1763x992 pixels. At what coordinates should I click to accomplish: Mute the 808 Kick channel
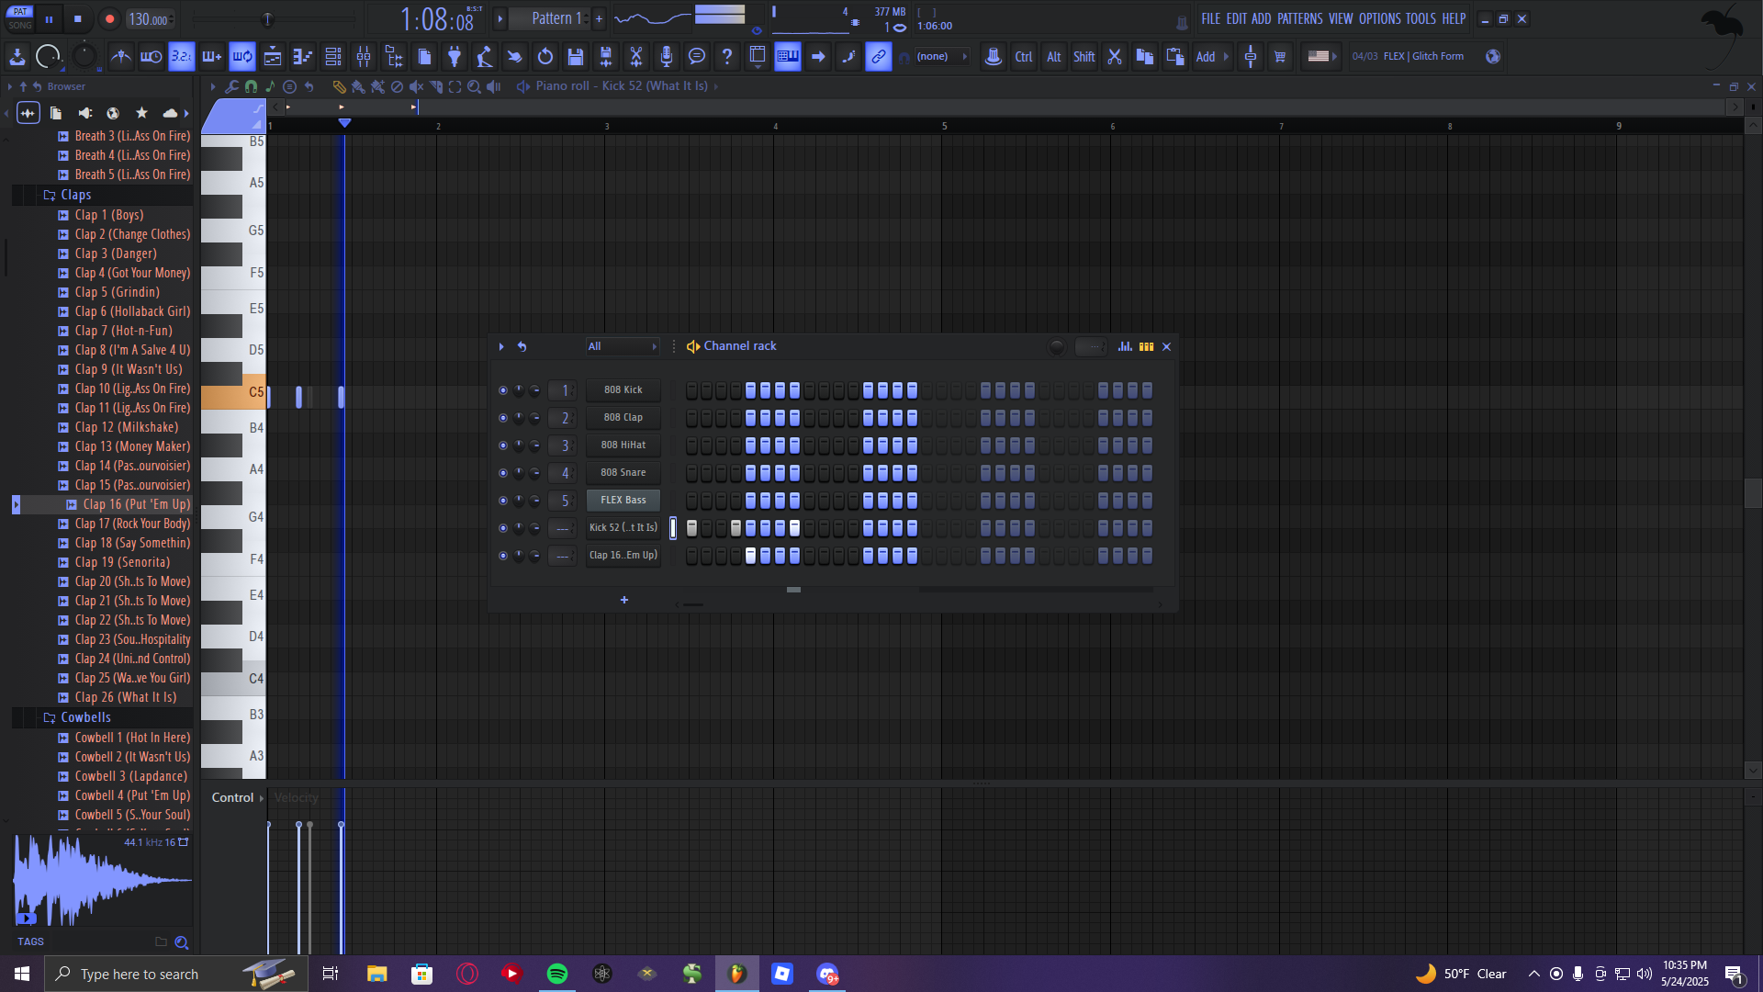pyautogui.click(x=502, y=390)
